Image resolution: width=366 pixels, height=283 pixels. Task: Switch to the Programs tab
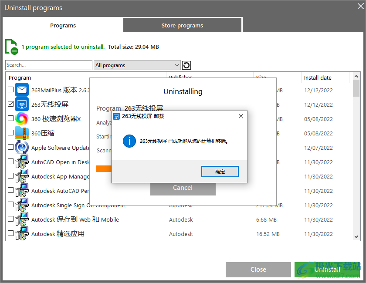click(x=63, y=25)
